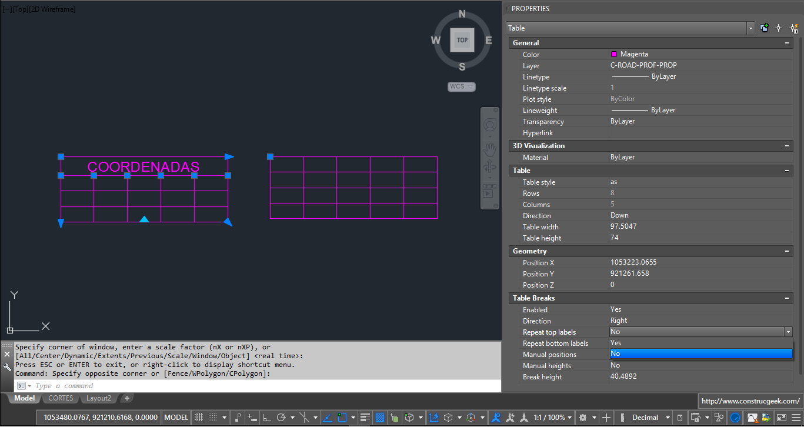Toggle Lineweight display in status bar

tap(365, 418)
